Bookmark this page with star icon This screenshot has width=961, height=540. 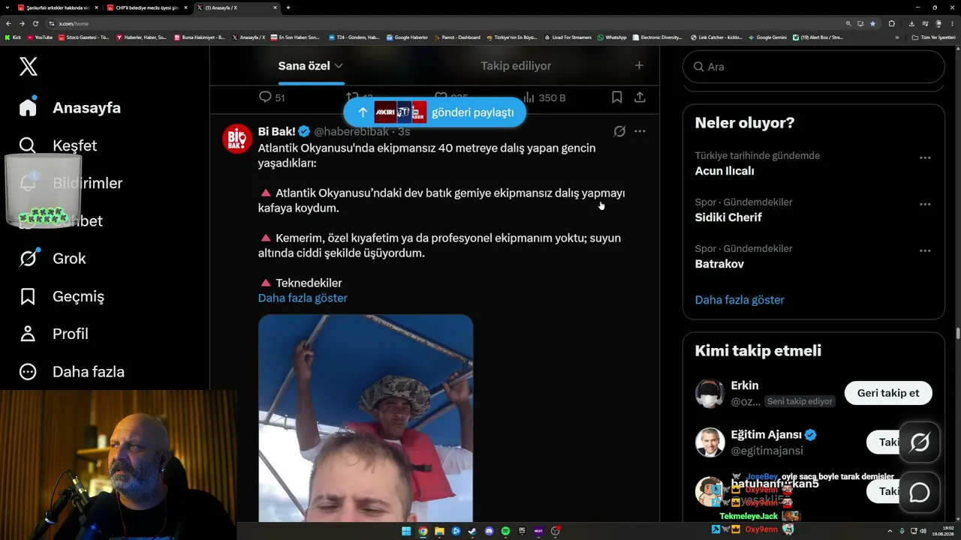pyautogui.click(x=872, y=23)
